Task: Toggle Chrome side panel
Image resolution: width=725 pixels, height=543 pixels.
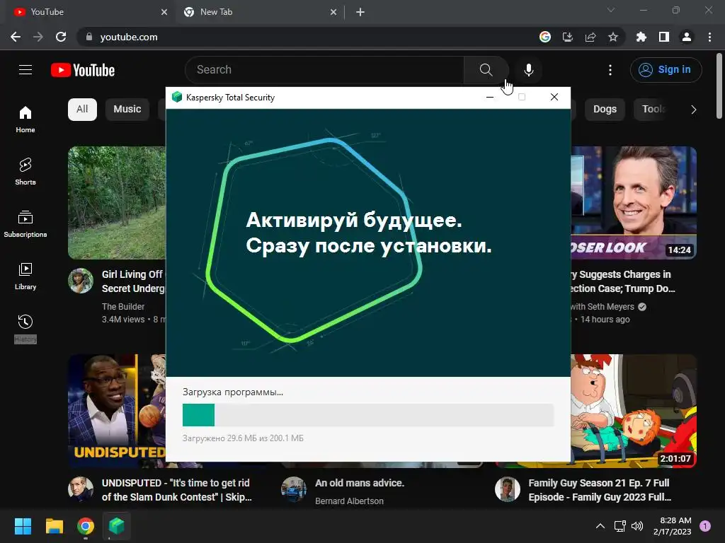Action: [664, 37]
